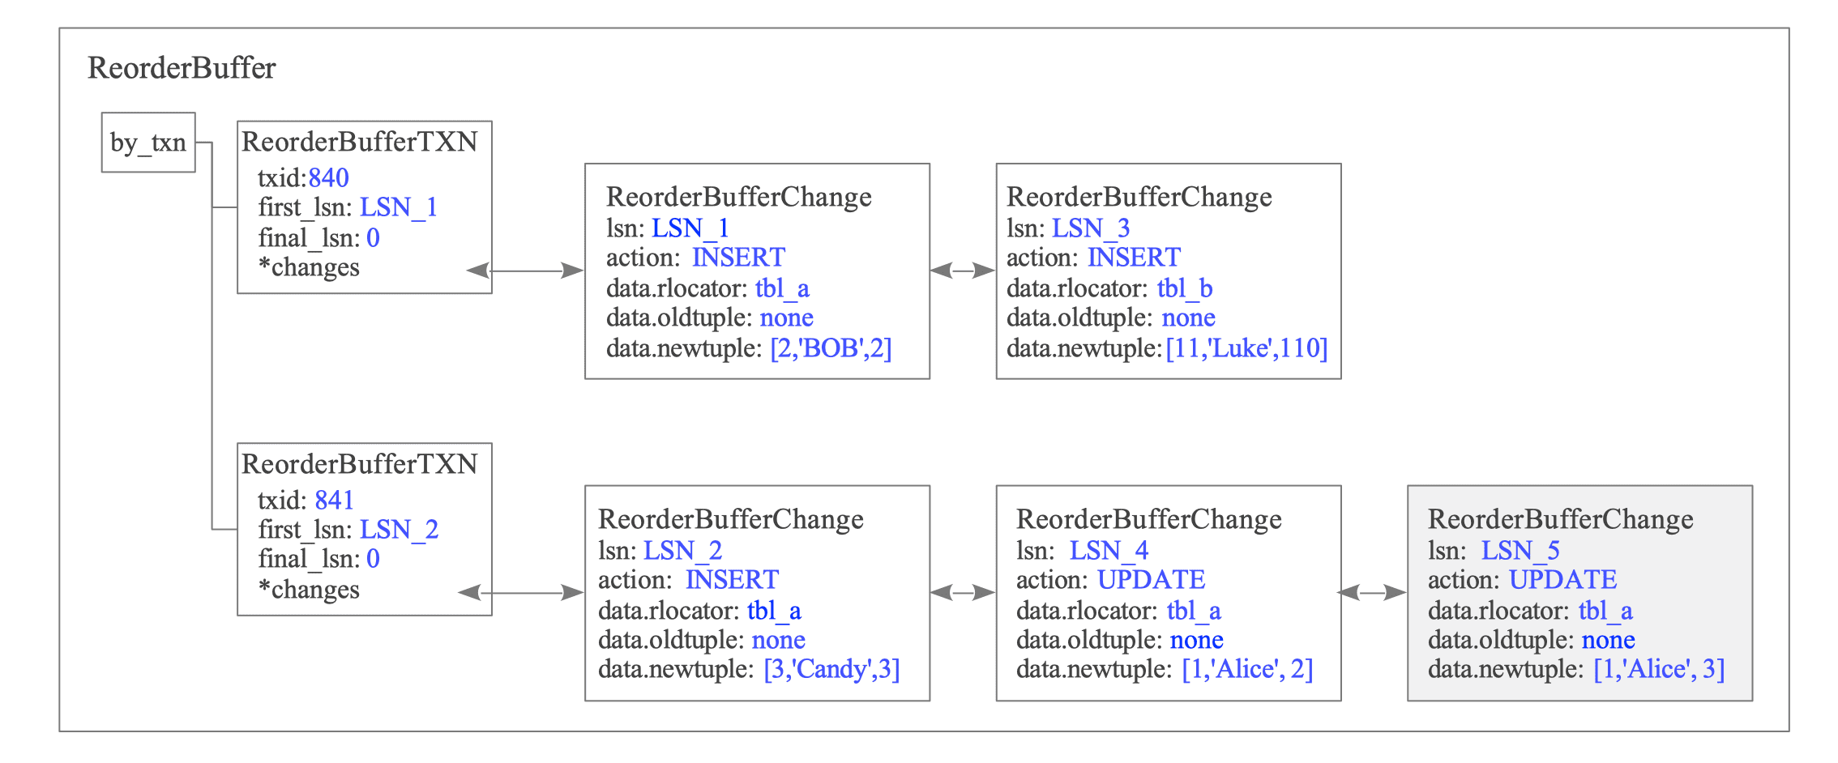1838x763 pixels.
Task: Select newtuple value [2,'BOB',2]
Action: (831, 348)
